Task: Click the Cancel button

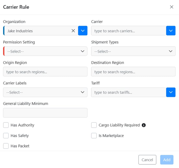Action: [x=147, y=160]
